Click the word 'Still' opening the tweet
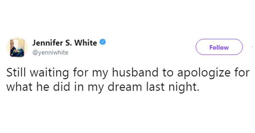This screenshot has height=133, width=255. pyautogui.click(x=16, y=72)
